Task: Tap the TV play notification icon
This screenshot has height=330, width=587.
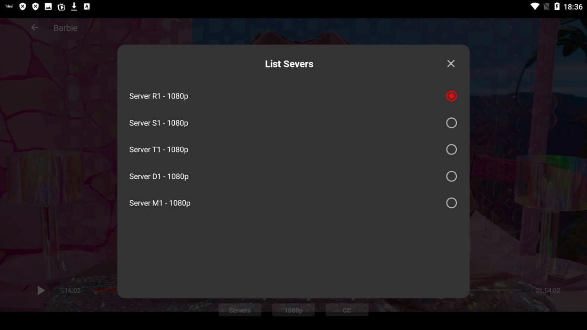Action: [x=61, y=6]
